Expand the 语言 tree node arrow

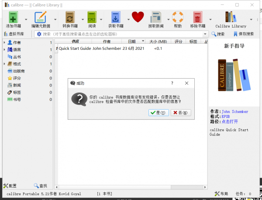click(x=4, y=50)
